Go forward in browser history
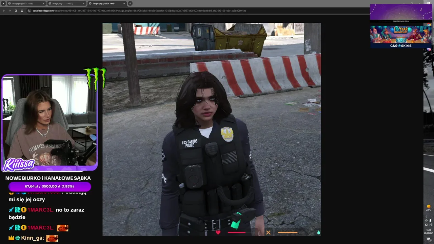The image size is (434, 244). [9, 11]
